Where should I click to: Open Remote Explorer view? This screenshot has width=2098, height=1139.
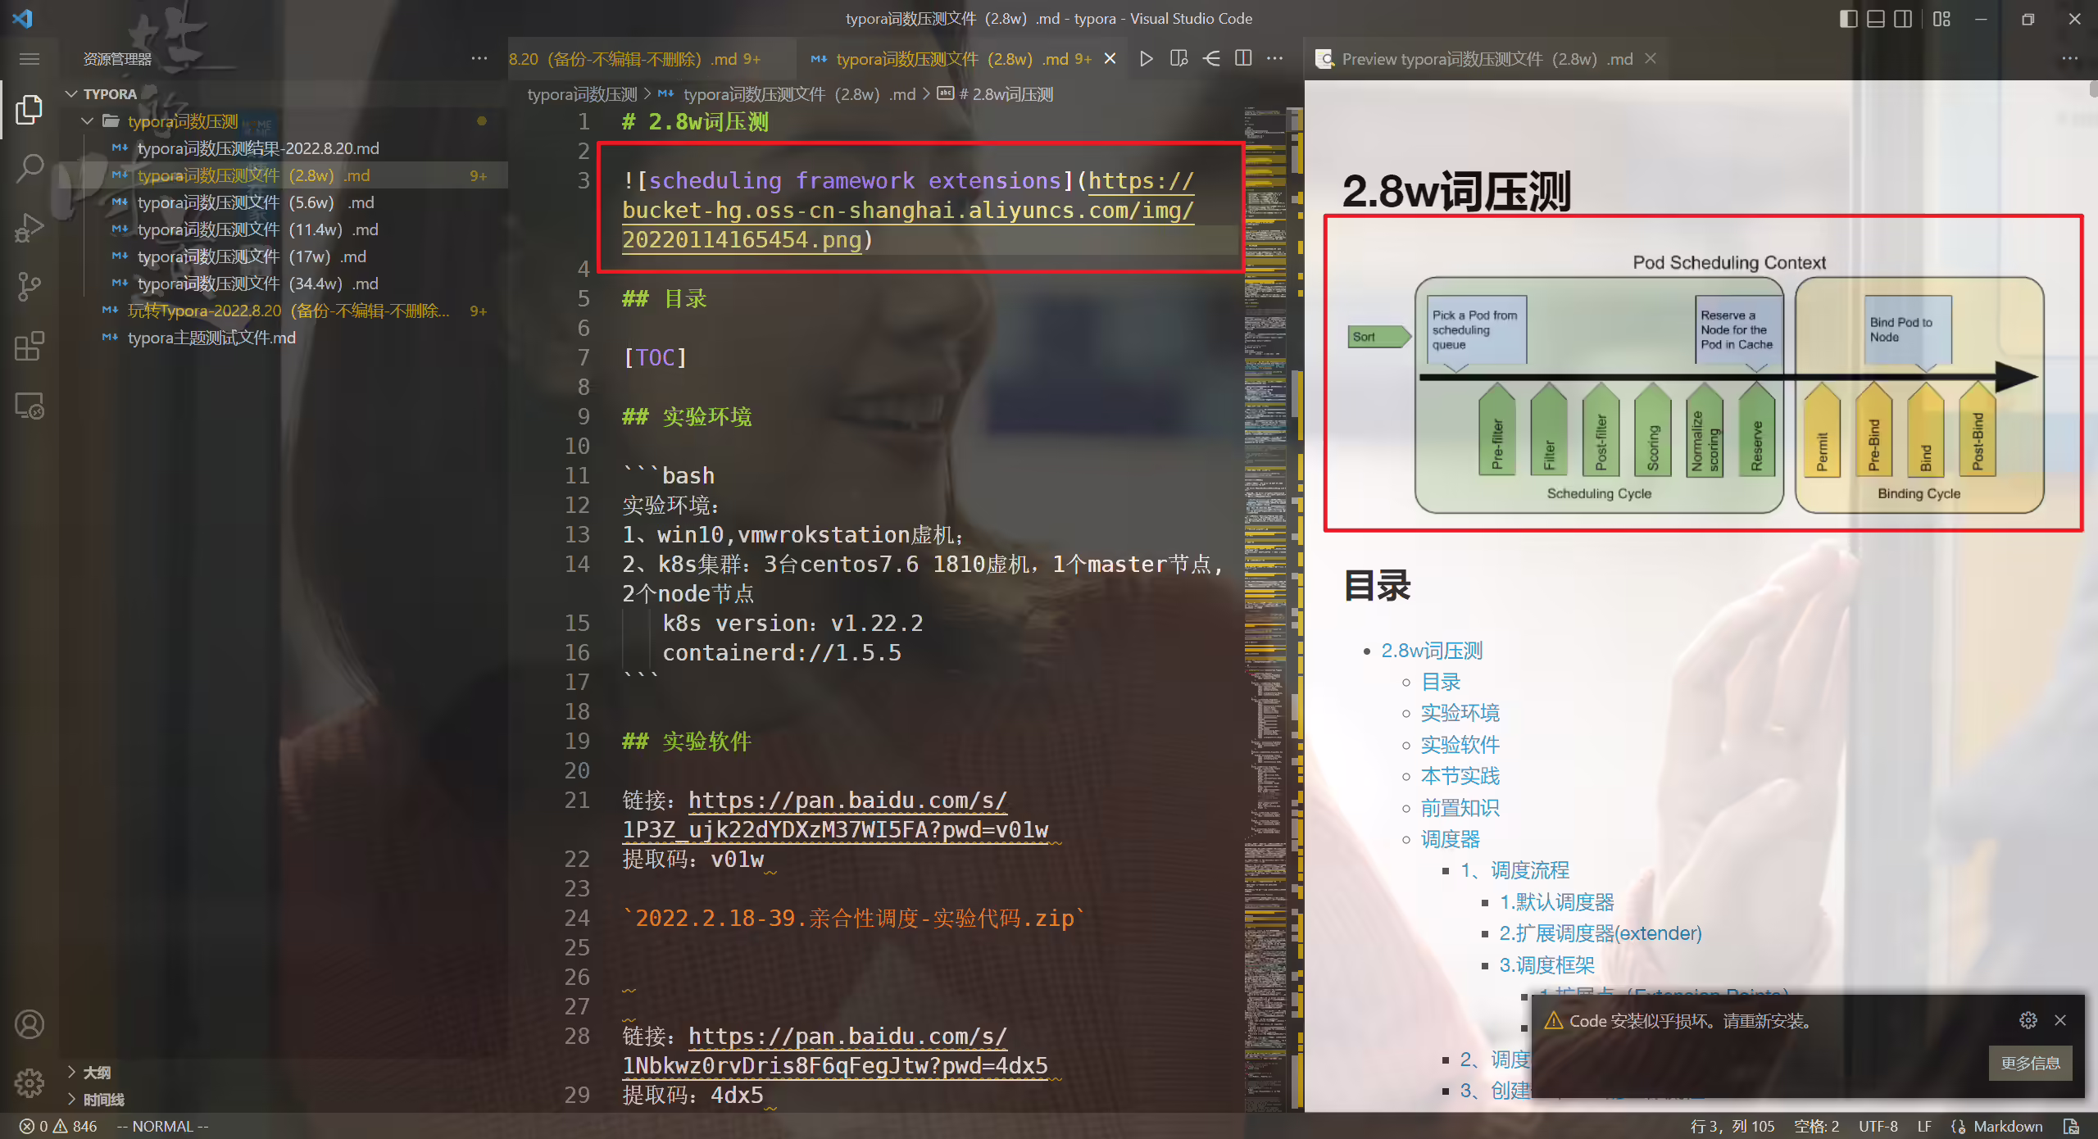tap(30, 405)
